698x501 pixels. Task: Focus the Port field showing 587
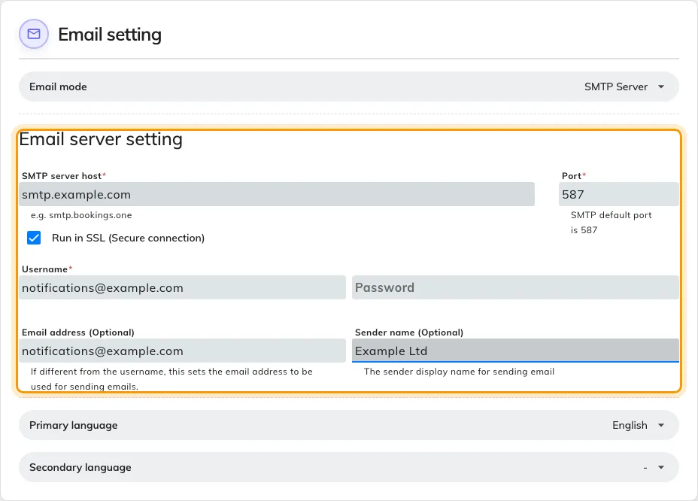click(x=619, y=194)
